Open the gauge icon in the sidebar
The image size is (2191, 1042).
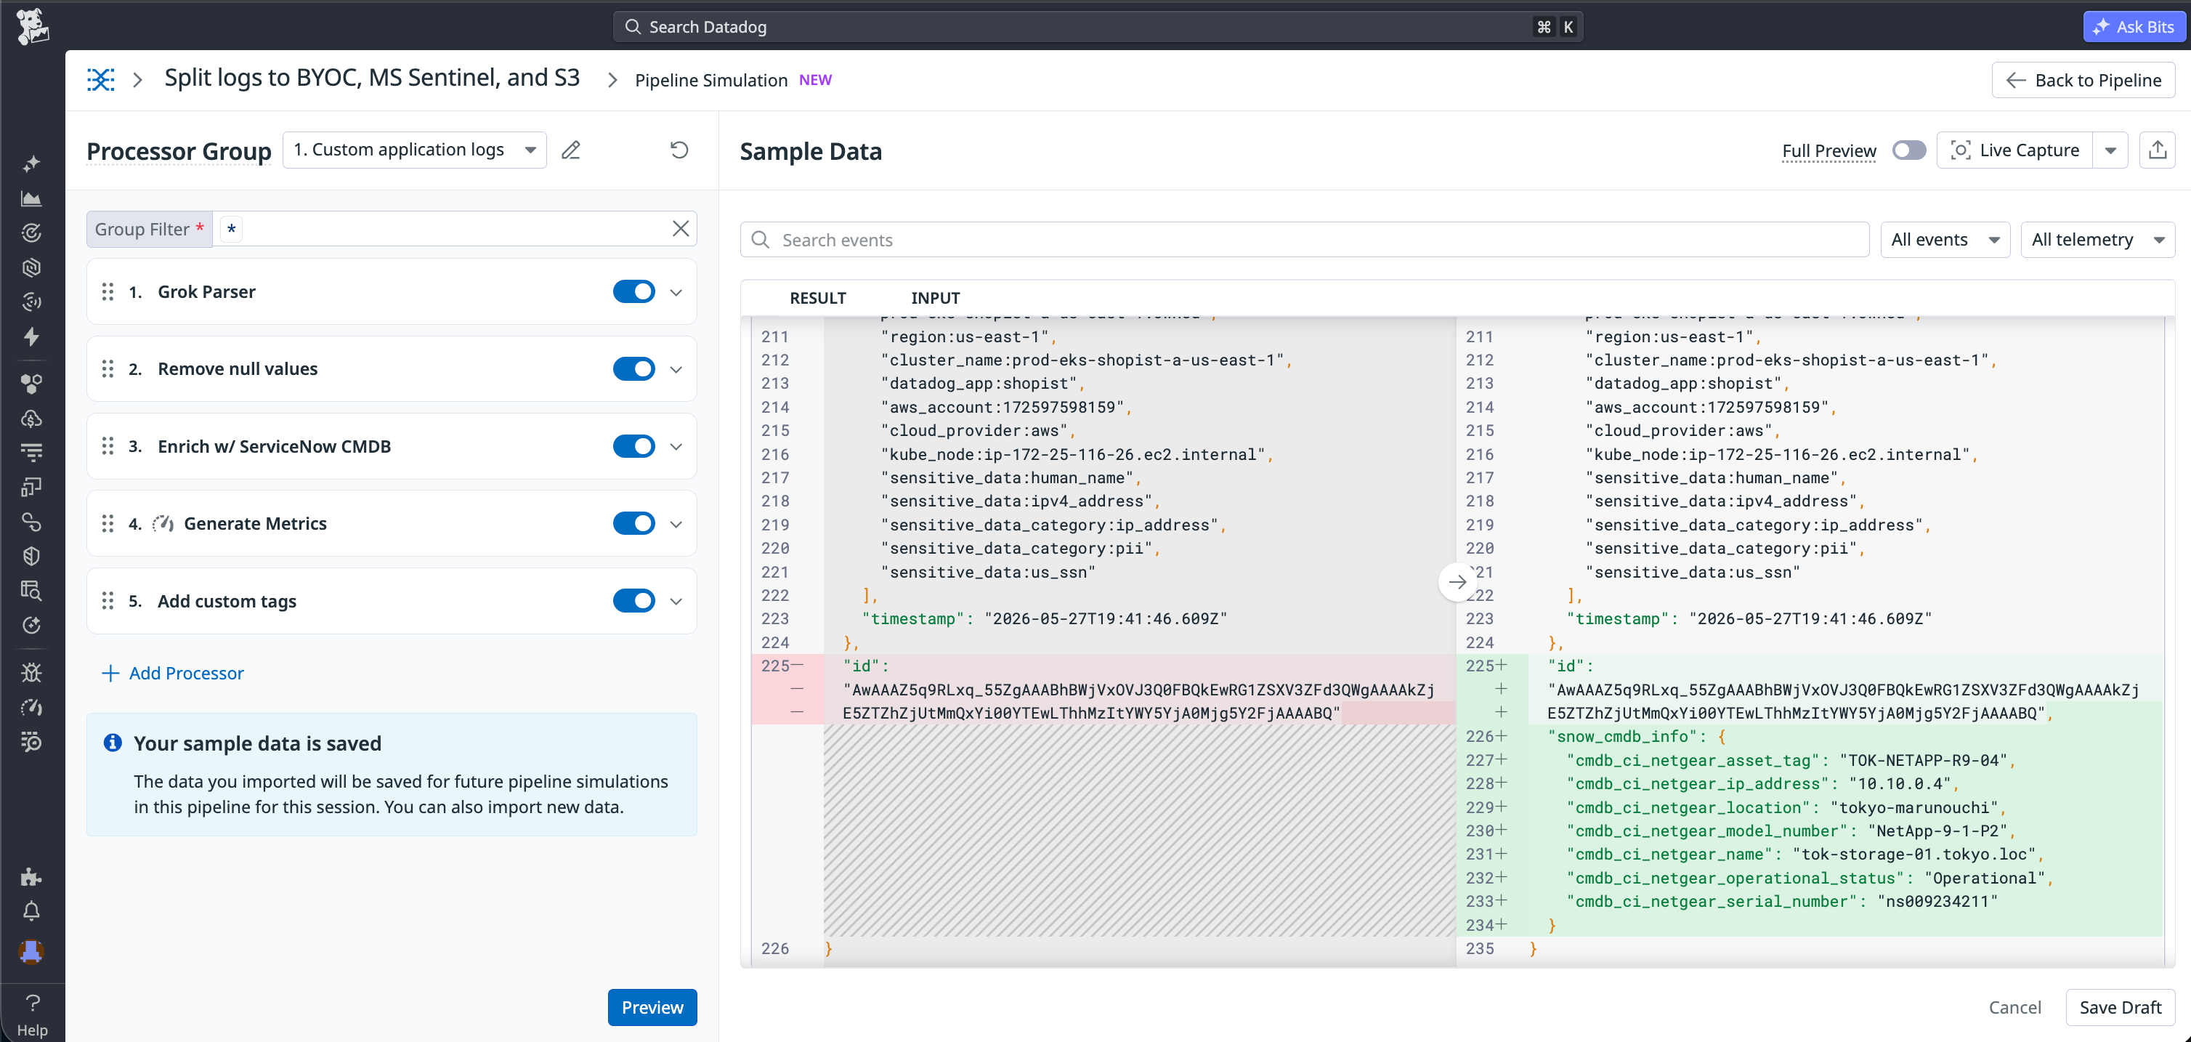click(31, 708)
